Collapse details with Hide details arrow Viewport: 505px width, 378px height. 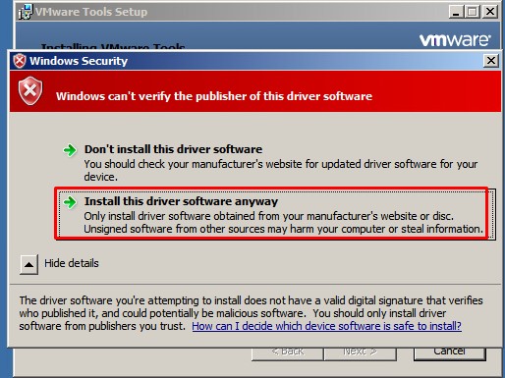[x=28, y=264]
